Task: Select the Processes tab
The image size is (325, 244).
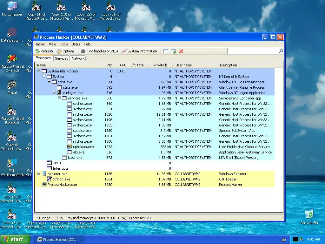Action: (43, 58)
